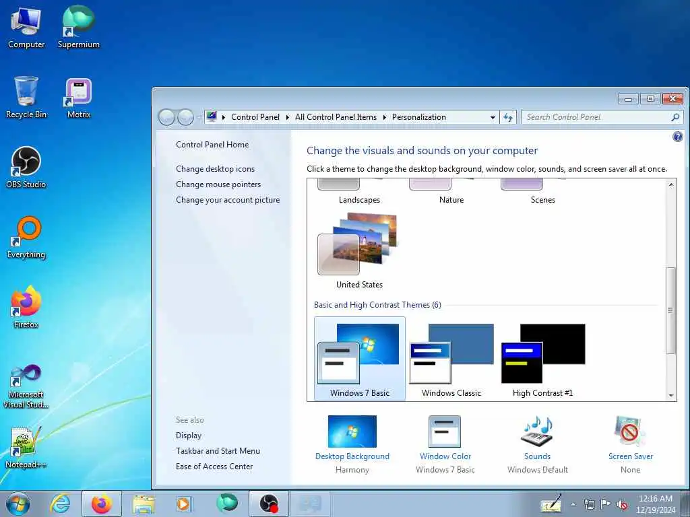690x517 pixels.
Task: Click Change mouse pointers link
Action: coord(218,184)
